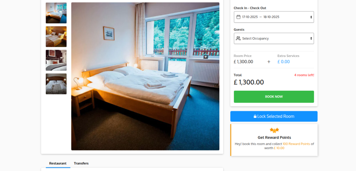
Task: Click the main large room photo
Action: point(145,76)
